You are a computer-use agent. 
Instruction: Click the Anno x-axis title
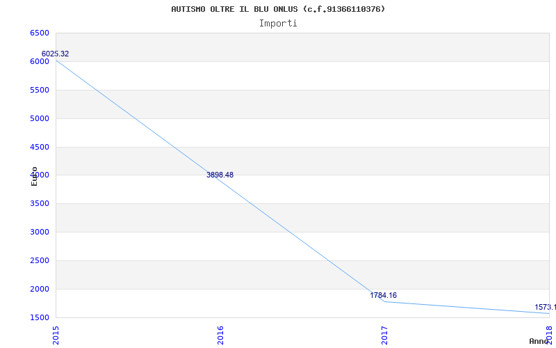click(x=539, y=341)
